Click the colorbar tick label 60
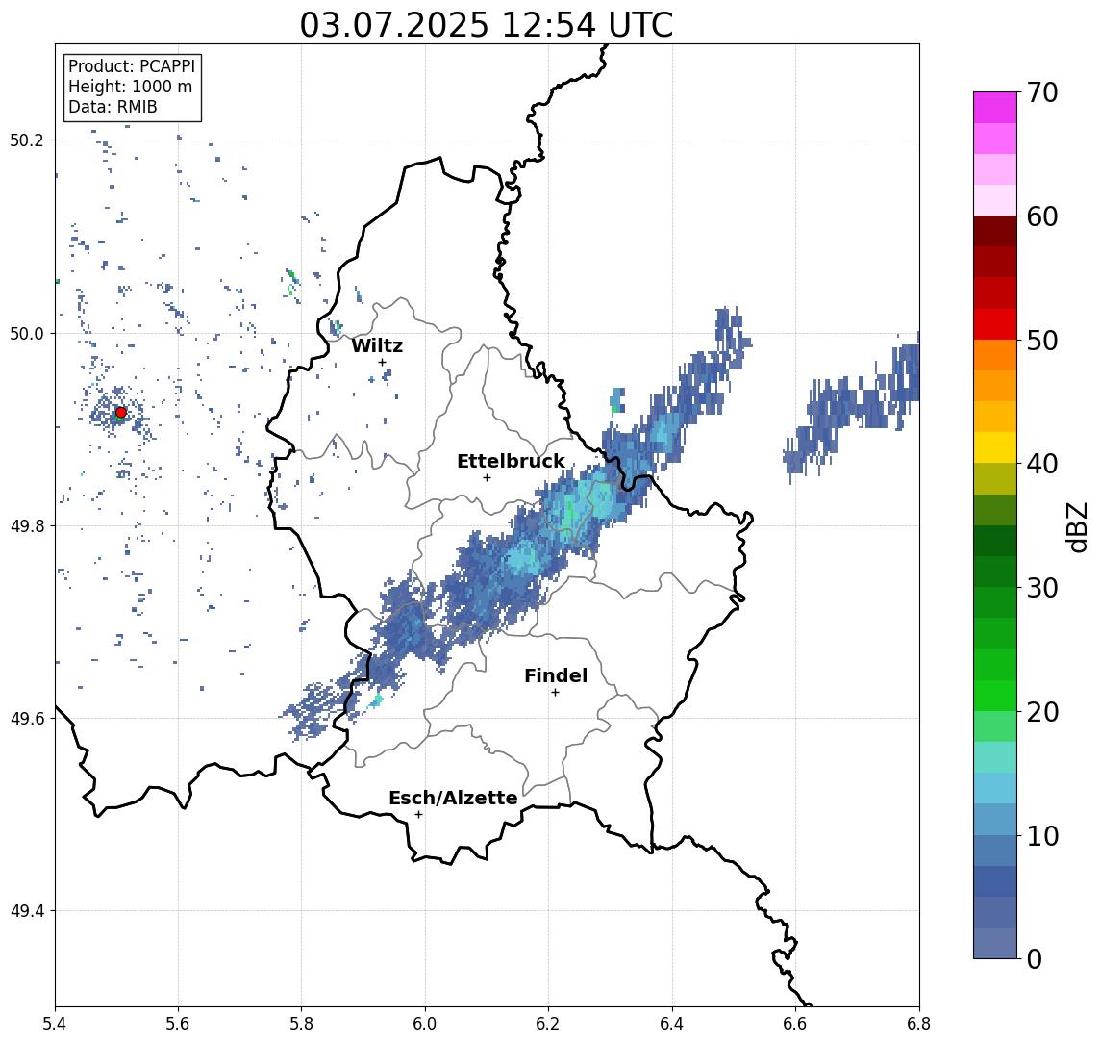Viewport: 1101px width, 1043px height. (1042, 216)
